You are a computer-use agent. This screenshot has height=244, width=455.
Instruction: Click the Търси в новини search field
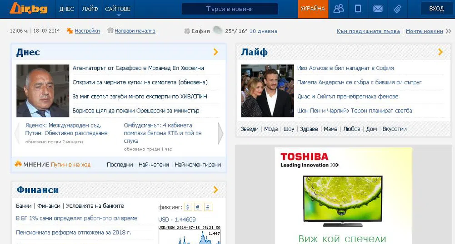tap(230, 9)
